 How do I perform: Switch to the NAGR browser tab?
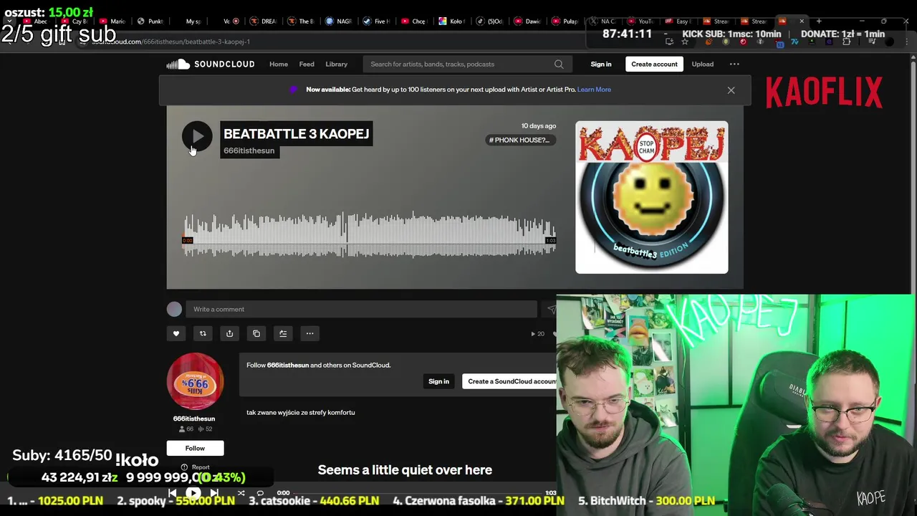click(340, 21)
